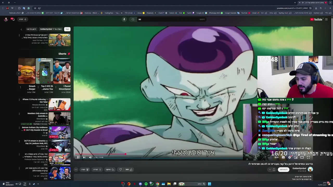Viewport: 333px width, 187px height.
Task: Toggle the notification bell for GoldenSymbol
Action: point(274,170)
